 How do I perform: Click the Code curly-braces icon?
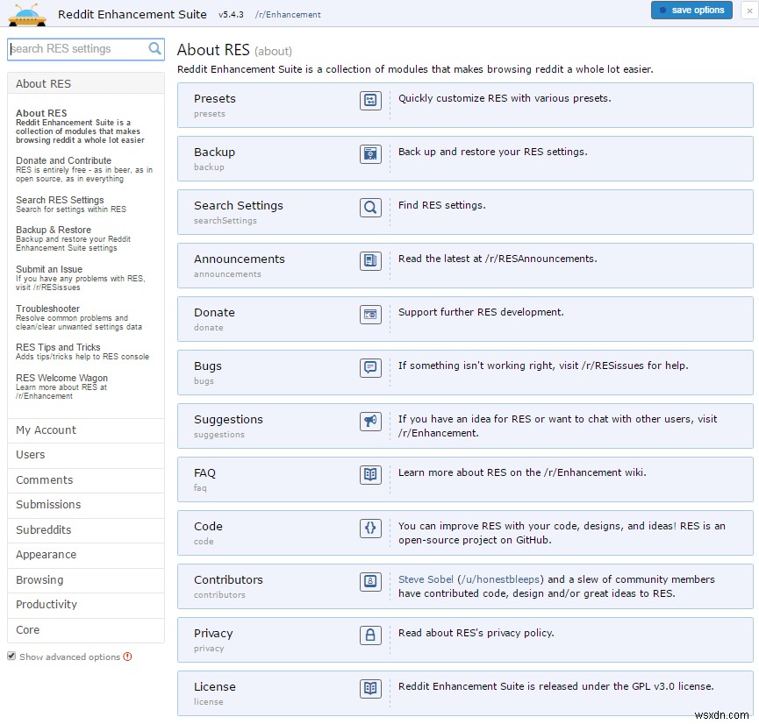point(370,529)
